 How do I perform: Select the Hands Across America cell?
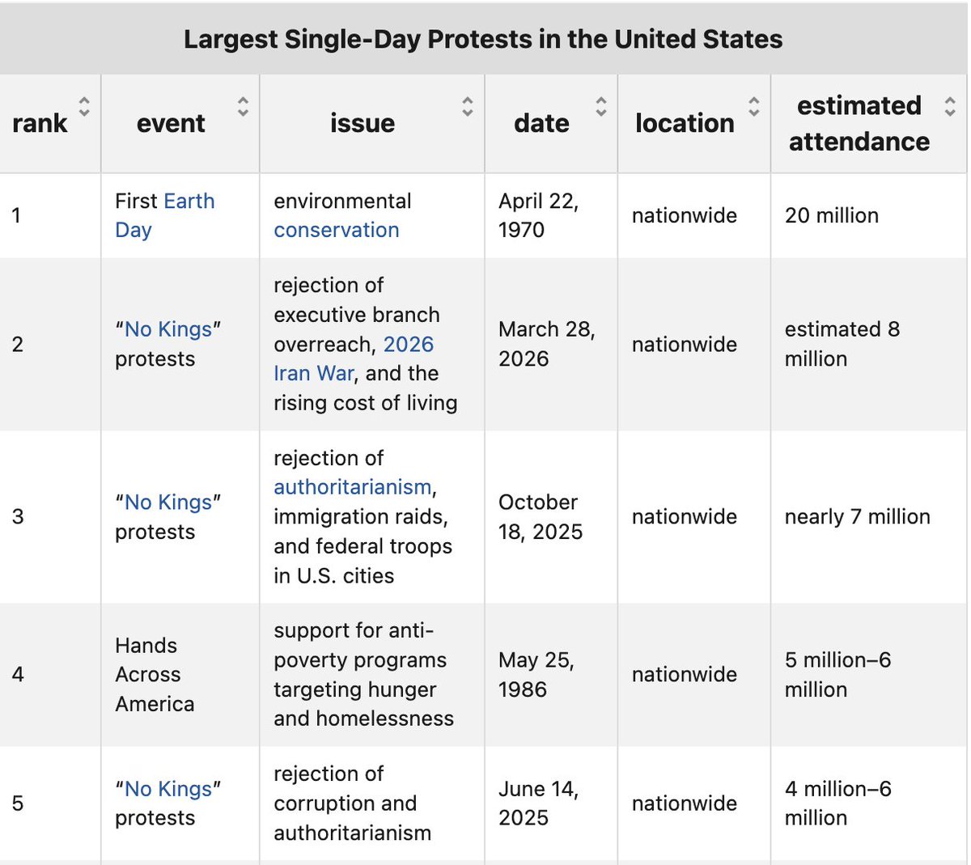180,675
